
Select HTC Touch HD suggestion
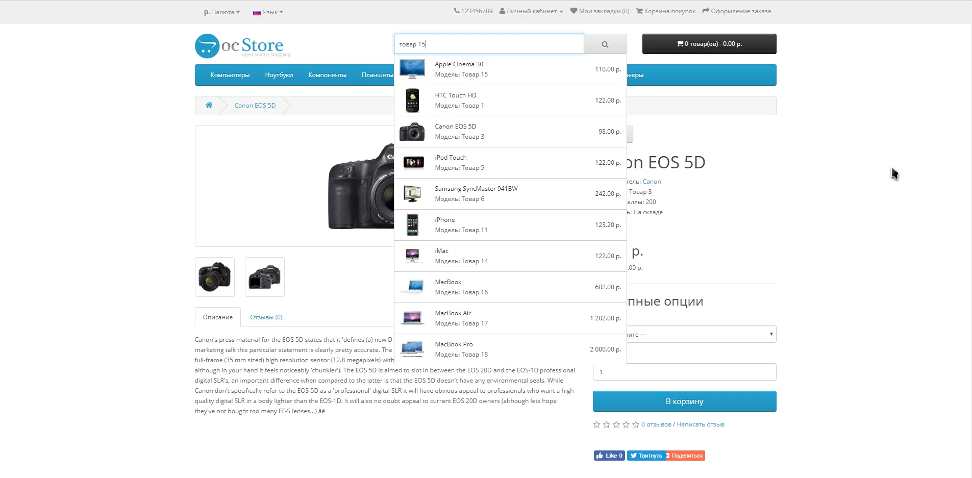(510, 100)
